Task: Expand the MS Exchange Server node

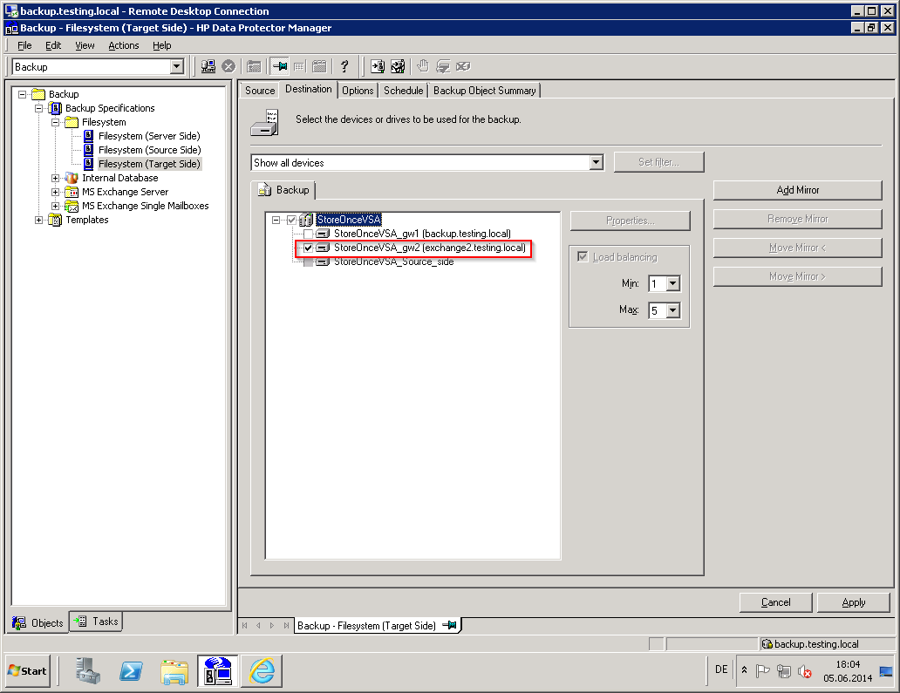Action: (x=55, y=192)
